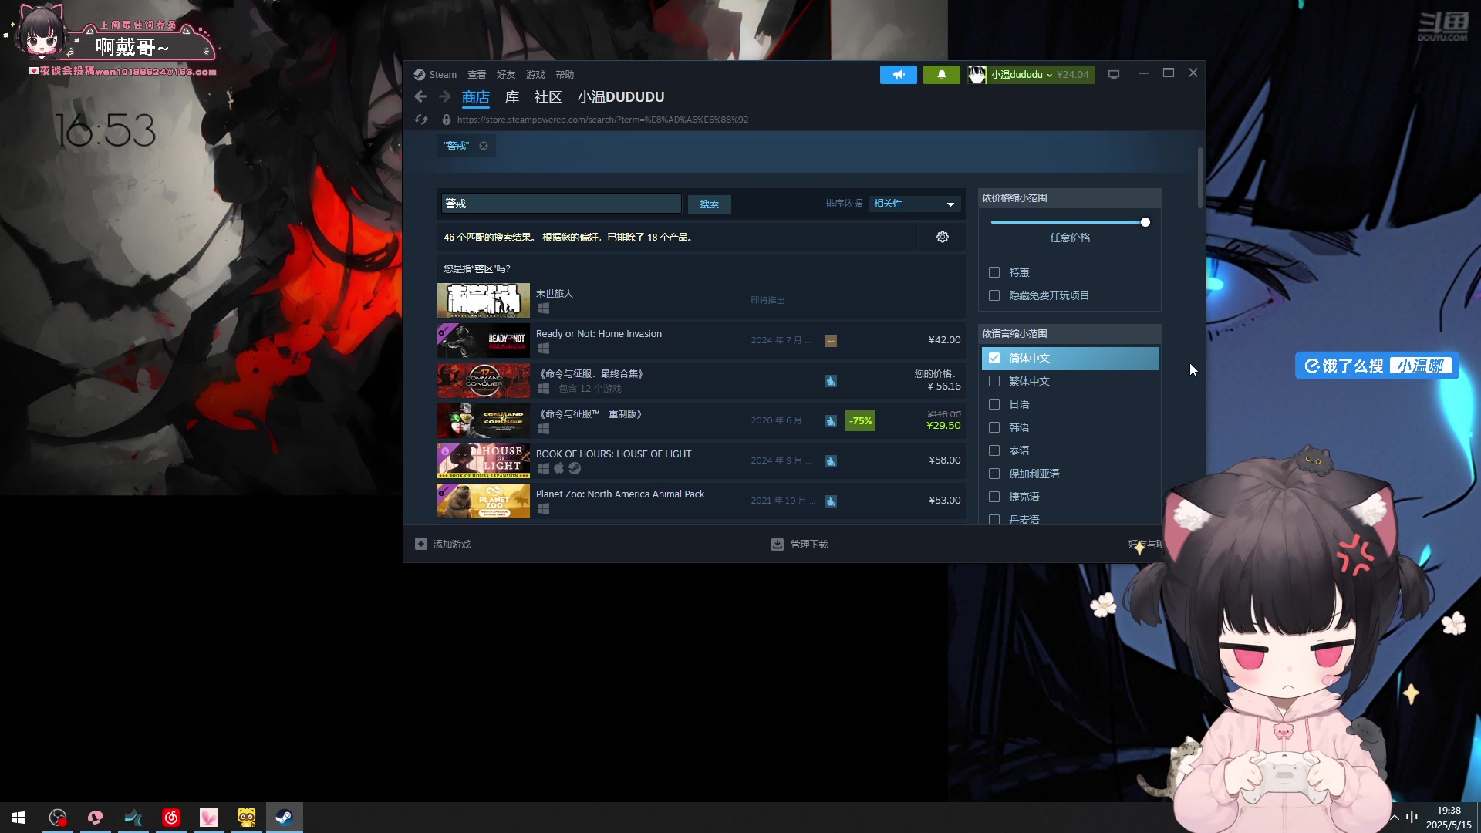Collapse the 依价格缩小范围 panel header

pyautogui.click(x=1070, y=198)
